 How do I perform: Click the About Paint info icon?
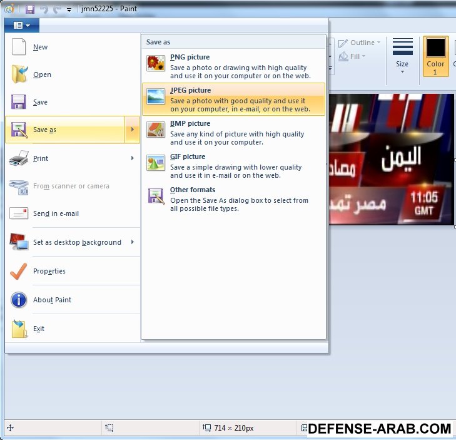pyautogui.click(x=19, y=300)
